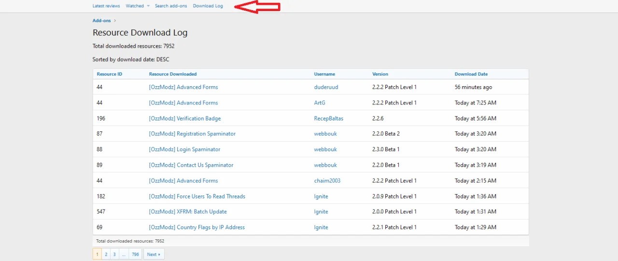Open the Download Log nav link
Viewport: 618px width, 261px height.
pyautogui.click(x=208, y=6)
